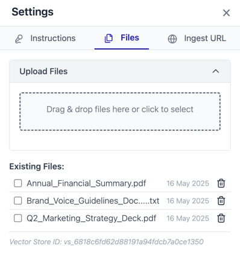Tick the Q2_Marketing_Strategy_Deck.pdf checkbox

(x=18, y=218)
